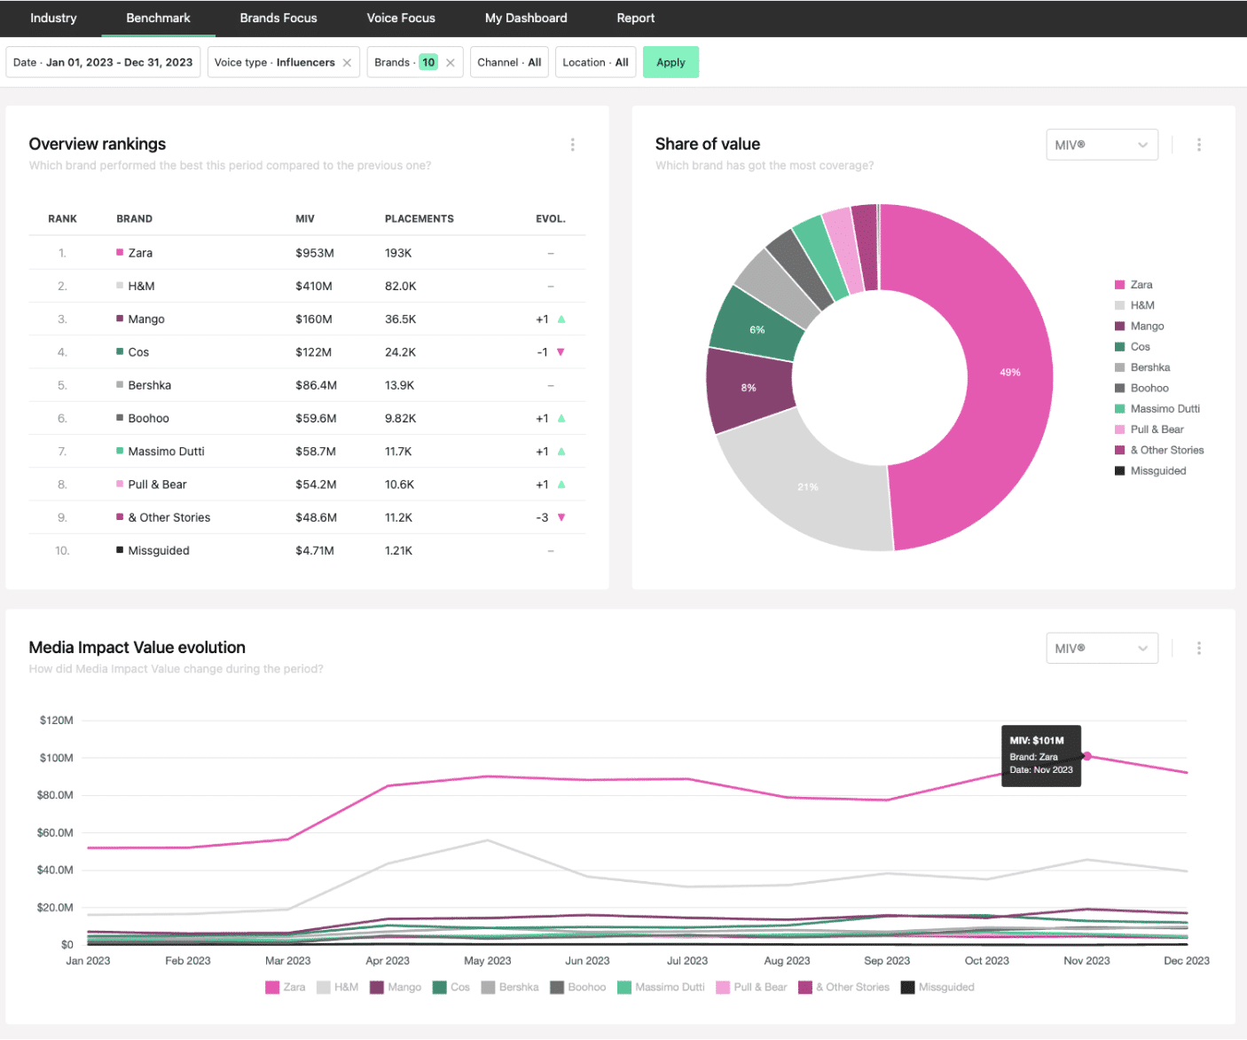1247x1040 pixels.
Task: Open the Industry tab
Action: [53, 18]
